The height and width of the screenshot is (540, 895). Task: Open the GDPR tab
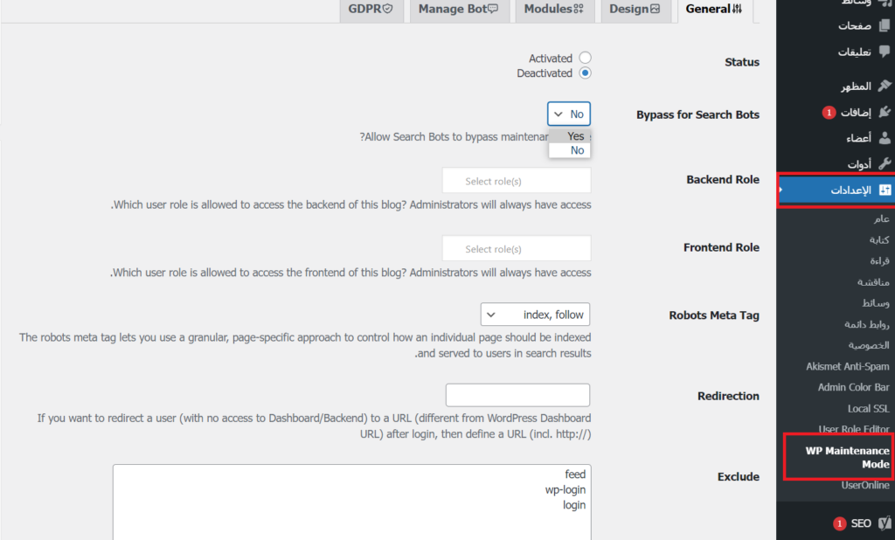point(370,10)
